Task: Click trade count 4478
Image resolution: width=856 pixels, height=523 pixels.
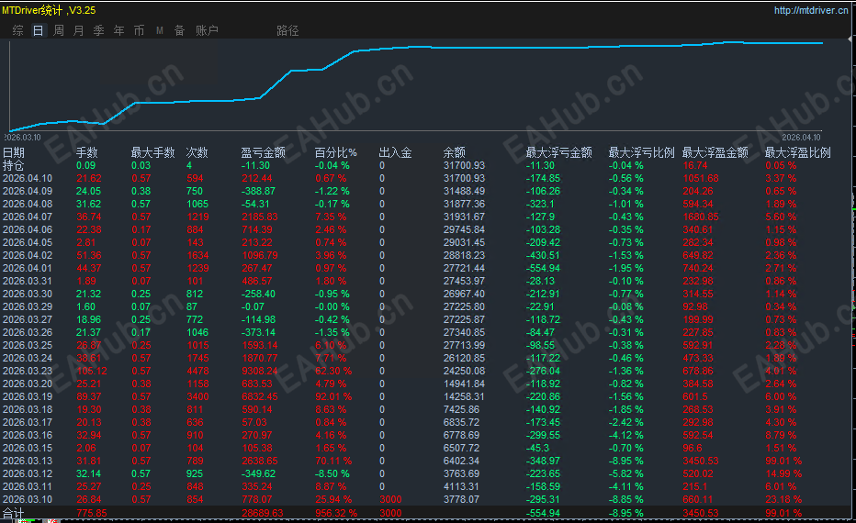Action: 197,371
